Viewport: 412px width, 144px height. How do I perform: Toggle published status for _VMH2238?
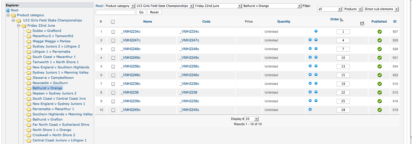(x=379, y=92)
